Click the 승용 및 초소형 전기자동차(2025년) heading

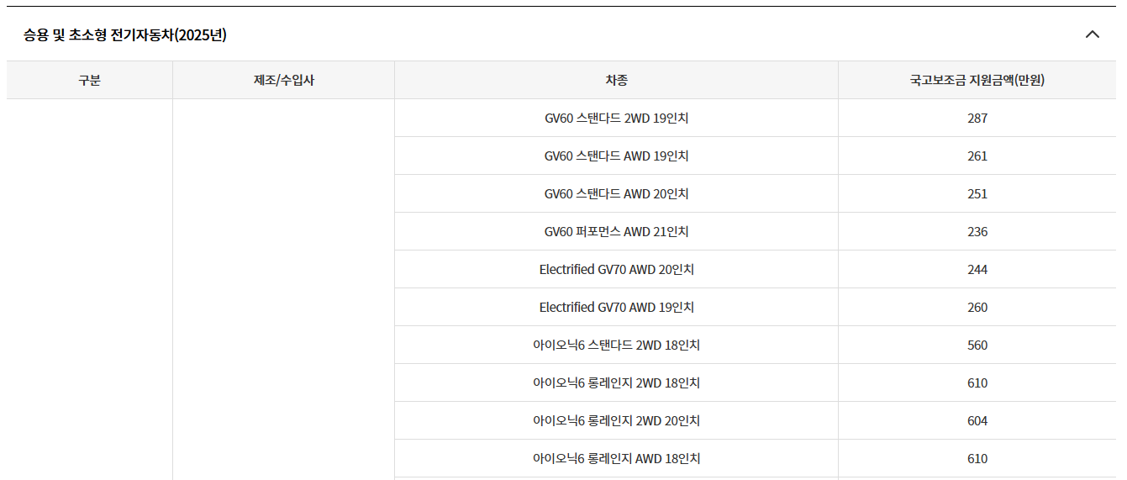(125, 34)
